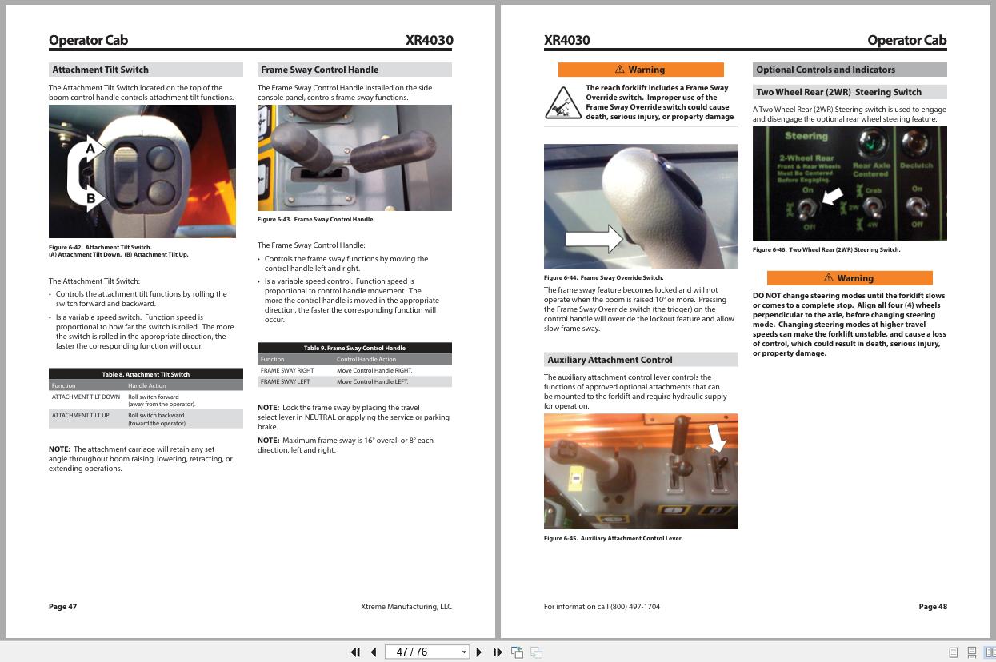
Task: Jump to the last page
Action: tap(496, 652)
